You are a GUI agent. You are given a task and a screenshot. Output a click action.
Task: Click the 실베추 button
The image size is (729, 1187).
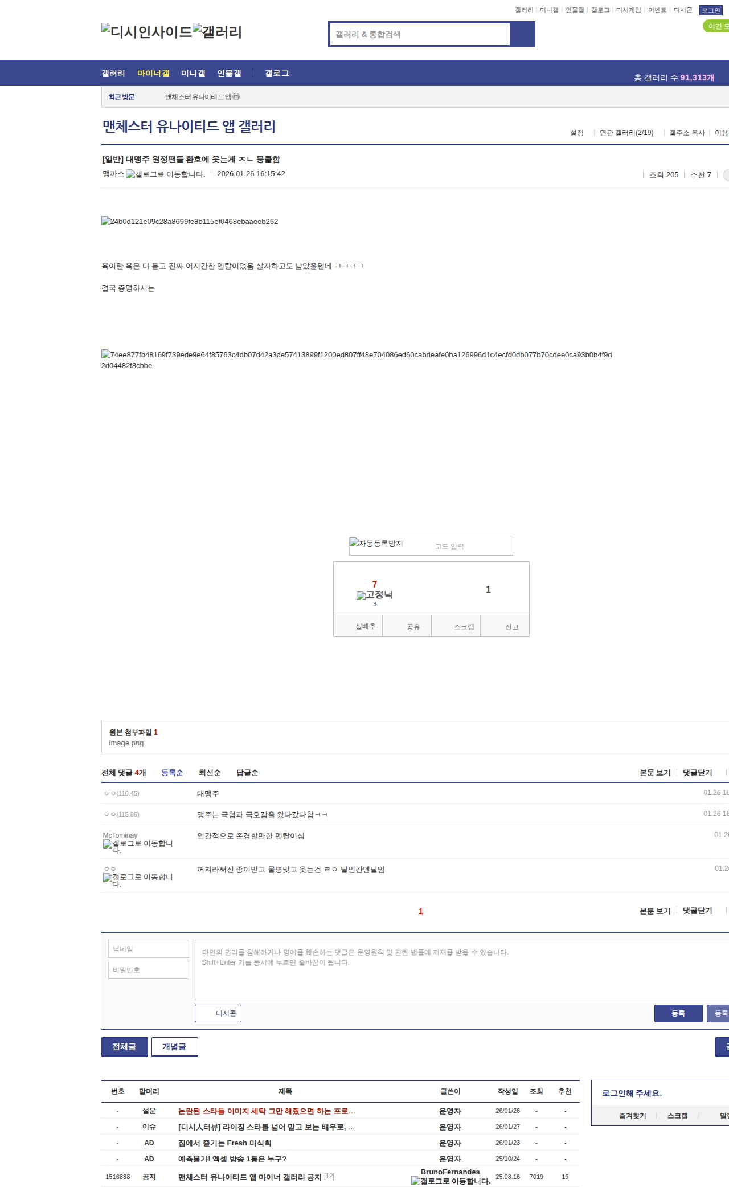click(x=358, y=626)
